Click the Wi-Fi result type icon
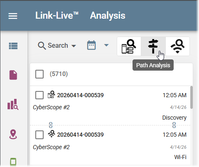Viewport: 199px width, 167px height. pos(52,134)
